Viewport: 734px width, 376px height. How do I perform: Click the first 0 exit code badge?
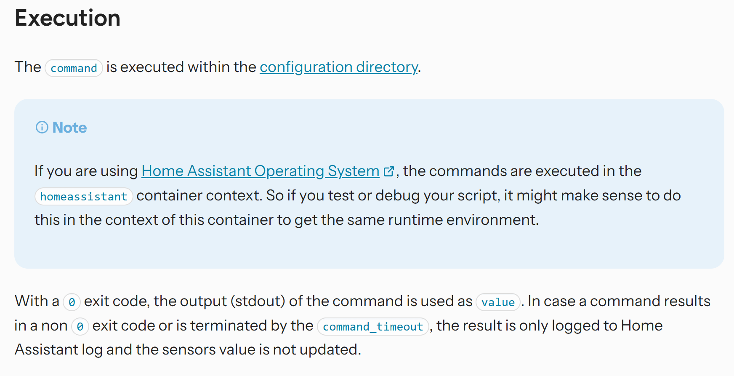point(72,302)
